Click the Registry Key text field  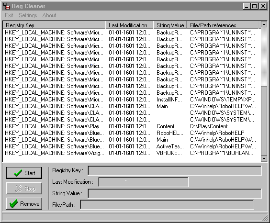[x=175, y=170]
